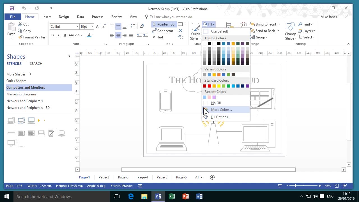Switch to the Design ribbon tab
The height and width of the screenshot is (202, 359).
[x=64, y=17]
